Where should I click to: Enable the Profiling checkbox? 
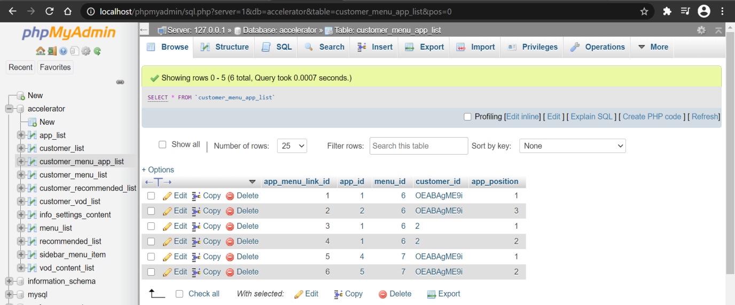coord(467,117)
